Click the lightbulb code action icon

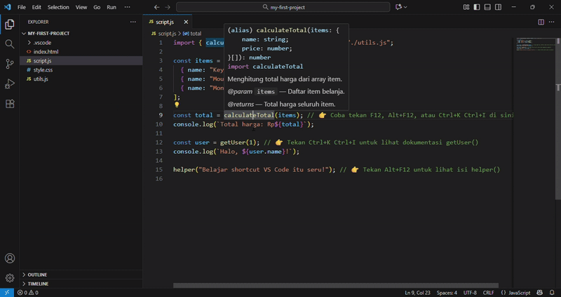point(177,105)
